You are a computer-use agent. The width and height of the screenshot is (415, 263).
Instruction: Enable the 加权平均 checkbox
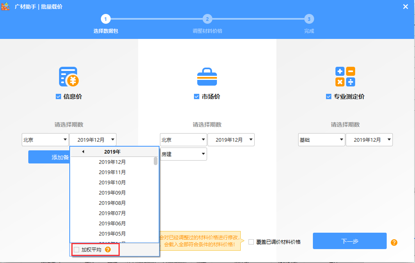[76, 249]
